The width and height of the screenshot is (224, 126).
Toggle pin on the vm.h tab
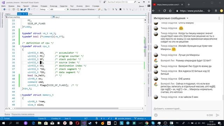[x=24, y=14]
